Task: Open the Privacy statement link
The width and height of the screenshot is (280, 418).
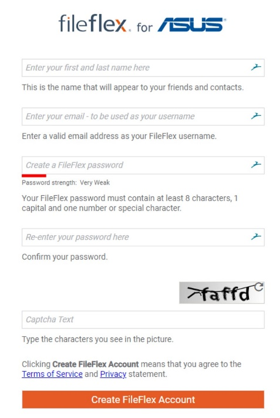Action: [x=113, y=374]
